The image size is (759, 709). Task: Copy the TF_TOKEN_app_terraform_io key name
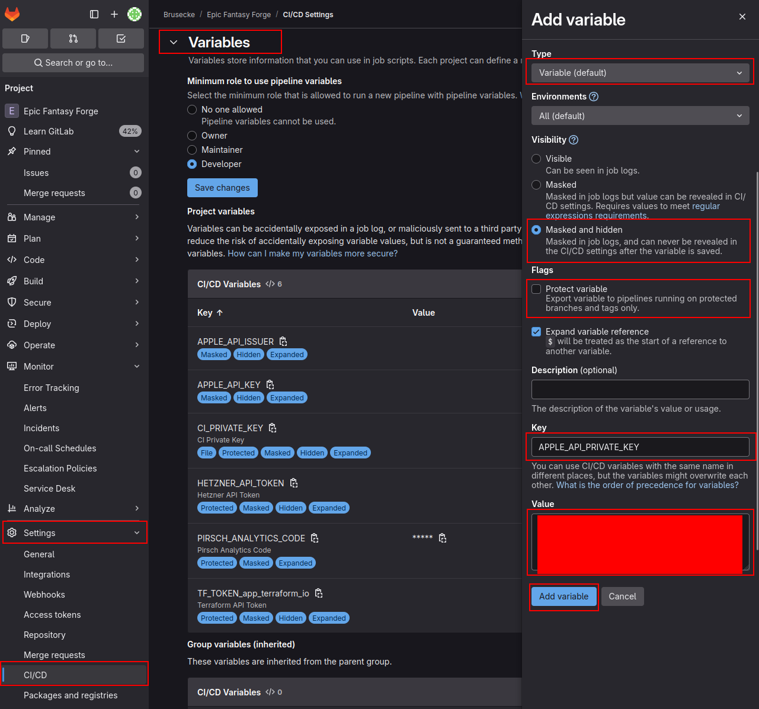coord(319,593)
